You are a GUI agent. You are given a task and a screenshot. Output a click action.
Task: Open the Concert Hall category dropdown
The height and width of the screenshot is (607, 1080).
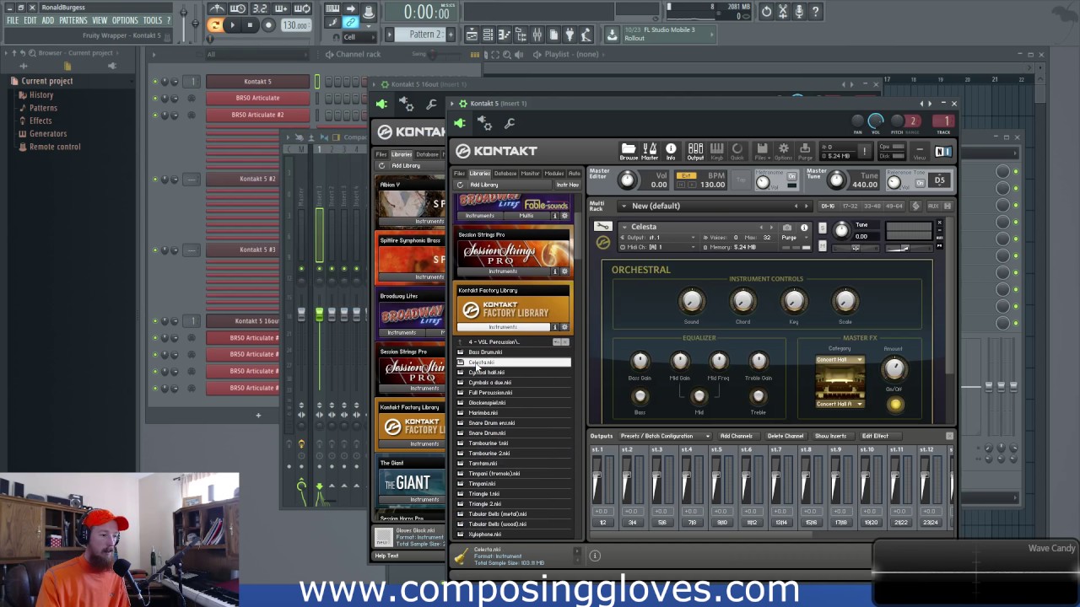(840, 360)
